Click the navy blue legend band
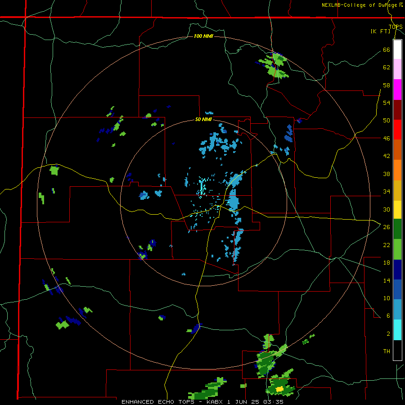The width and height of the screenshot is (405, 405). tap(397, 270)
